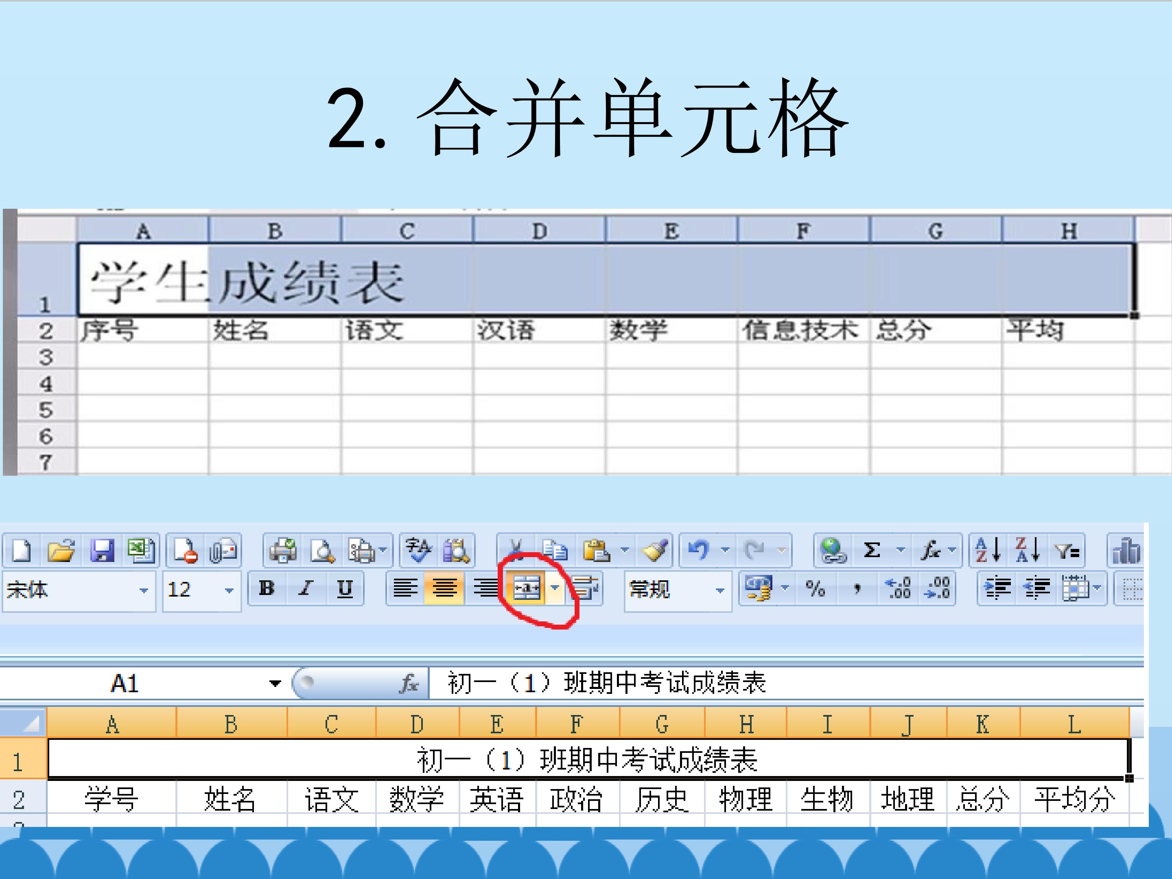Expand the Merge and Center dropdown arrow
This screenshot has width=1172, height=879.
(x=555, y=588)
